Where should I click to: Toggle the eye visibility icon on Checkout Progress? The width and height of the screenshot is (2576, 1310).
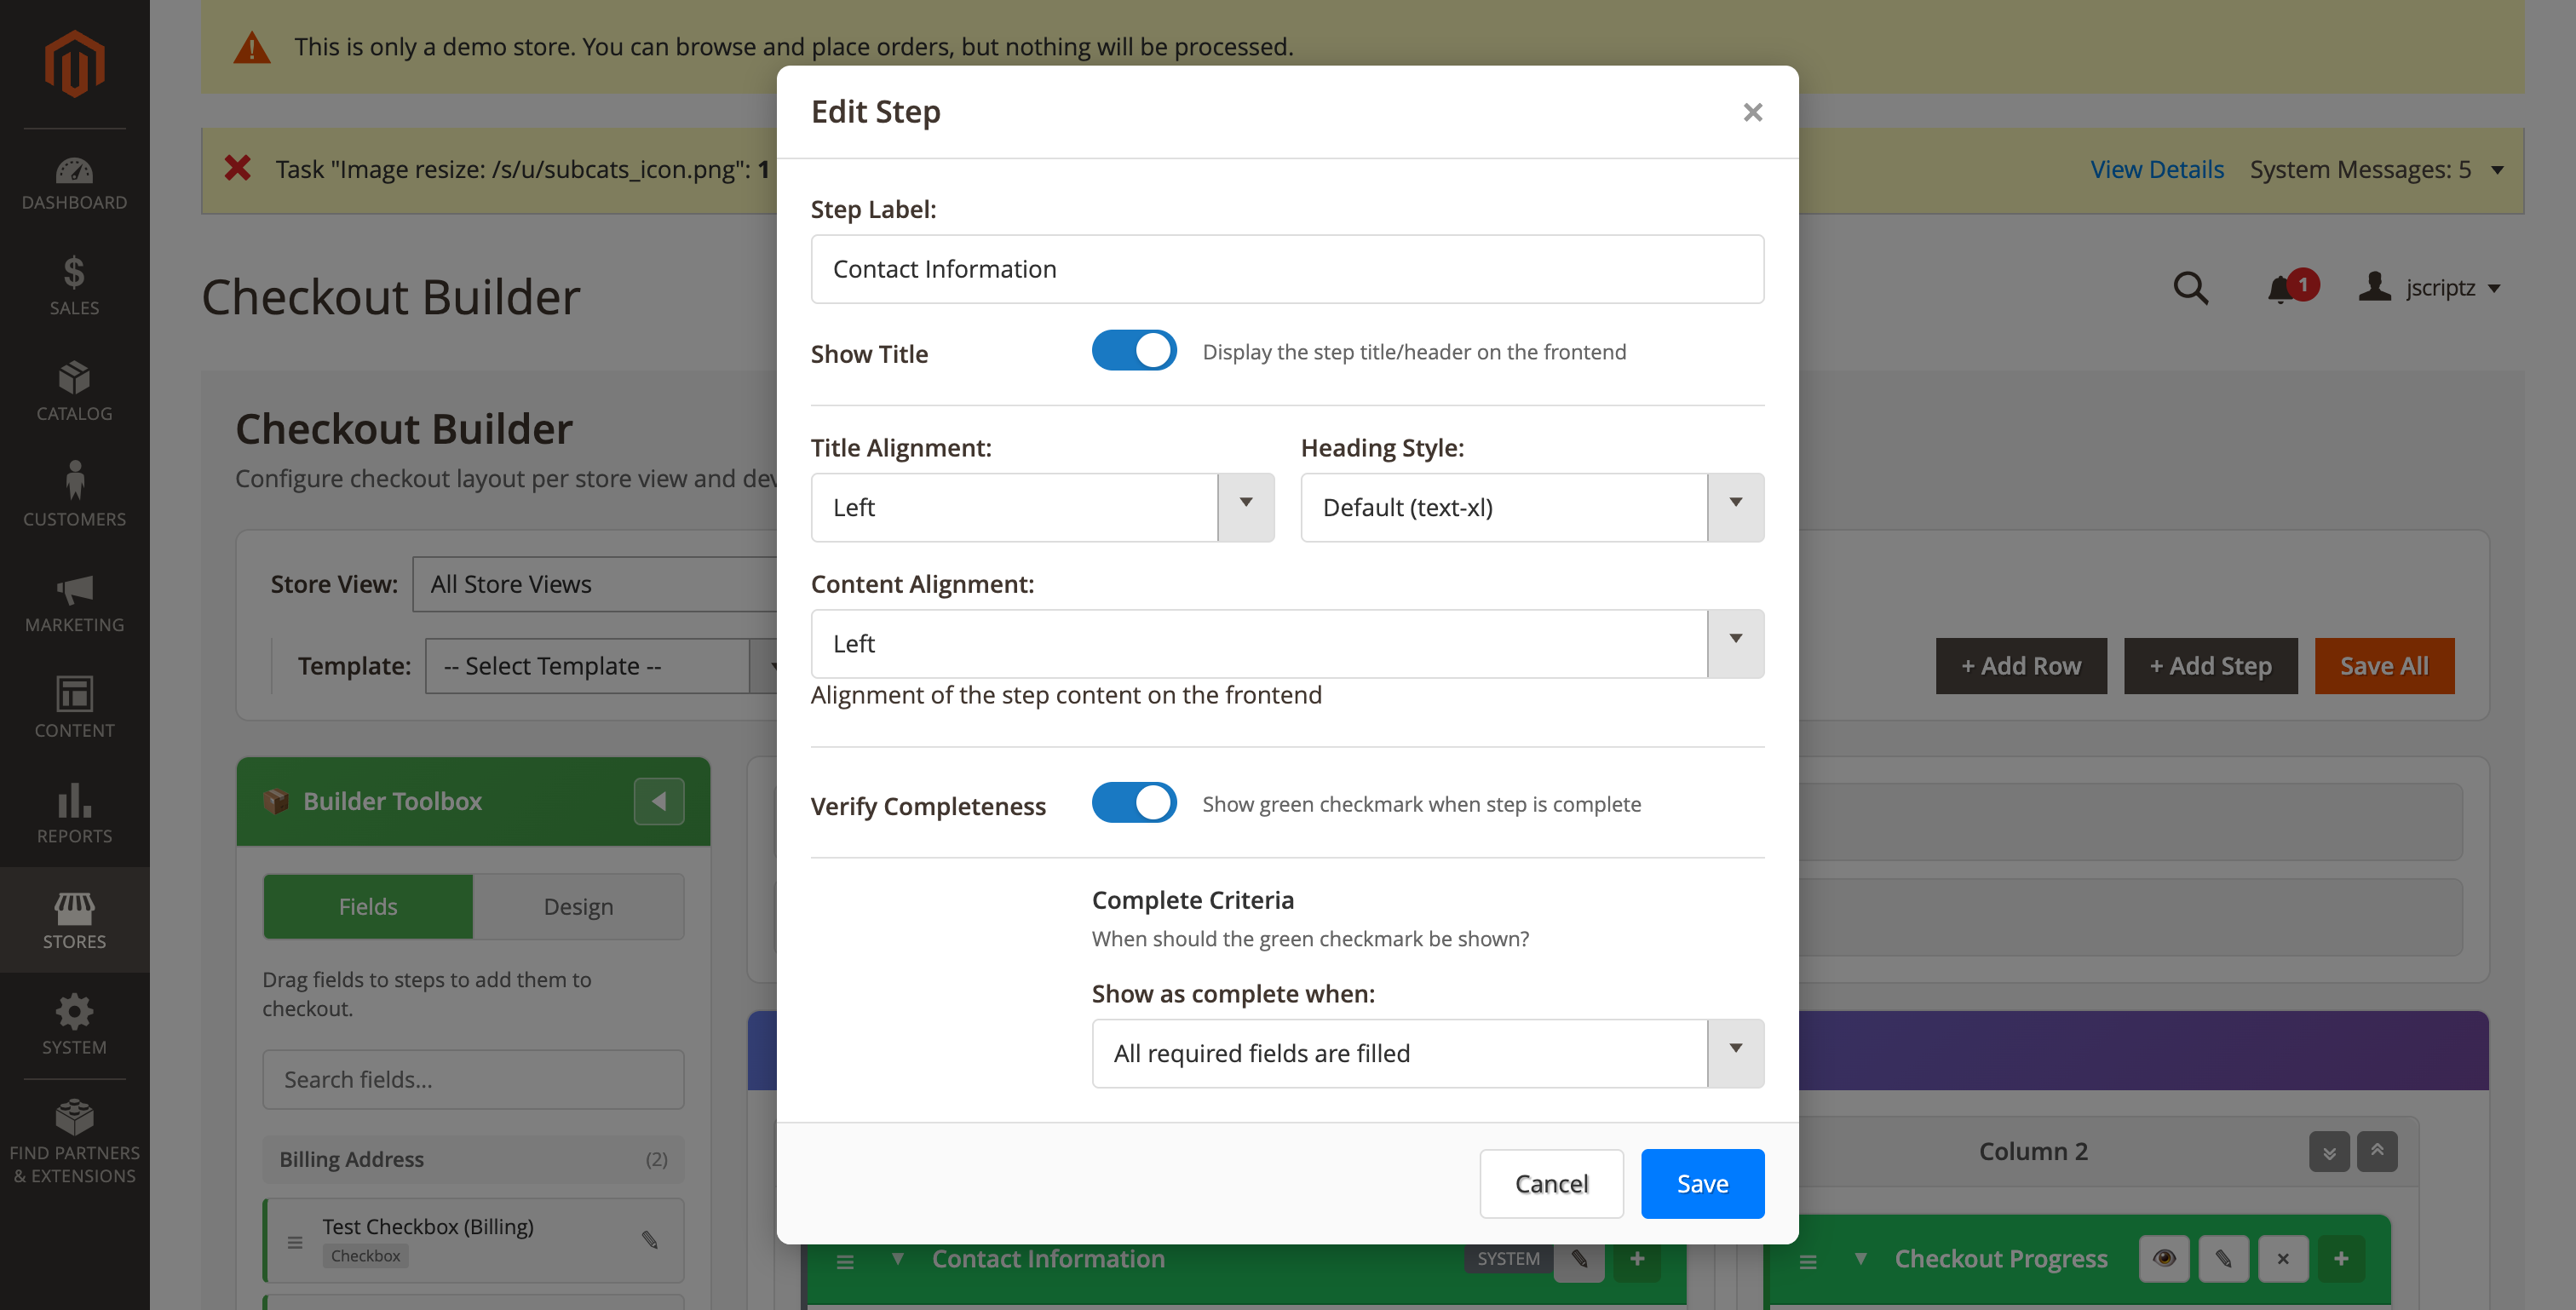click(2164, 1259)
